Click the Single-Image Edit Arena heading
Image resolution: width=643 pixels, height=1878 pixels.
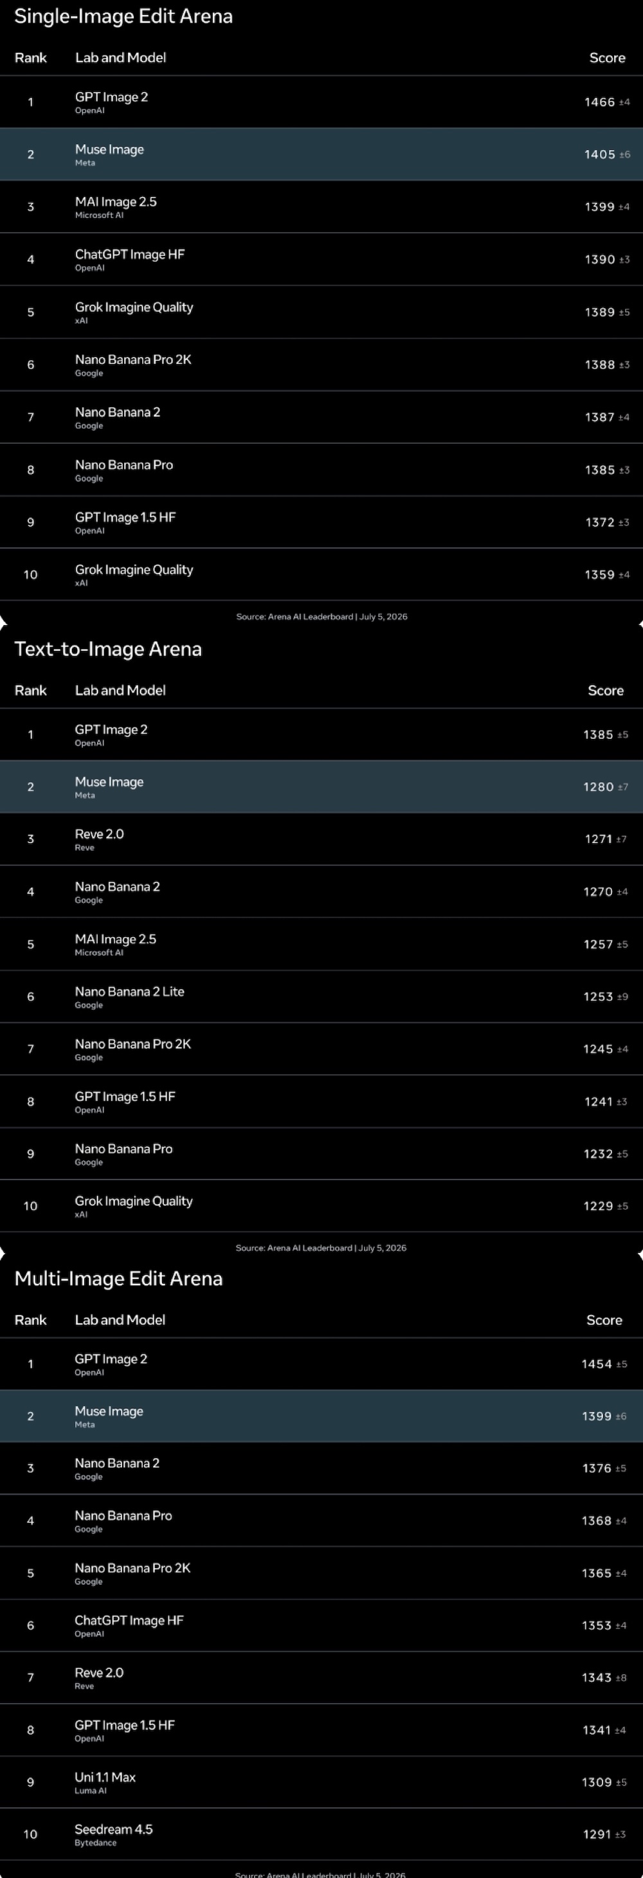tap(123, 16)
